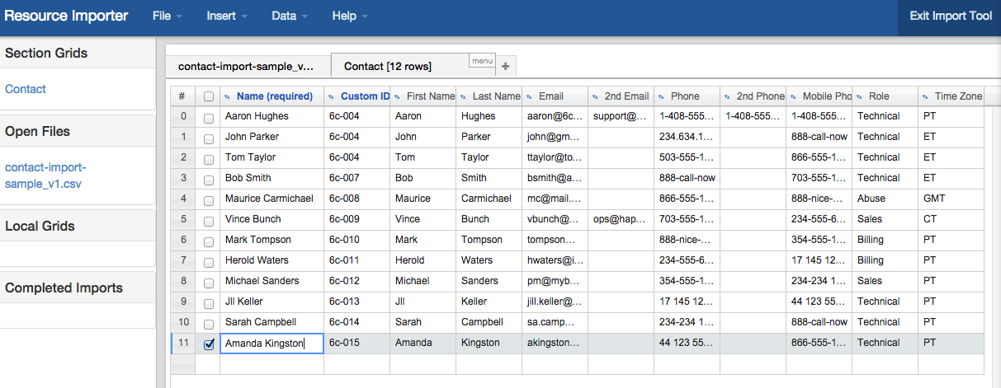Toggle the select-all checkbox in header
1001x388 pixels.
209,96
